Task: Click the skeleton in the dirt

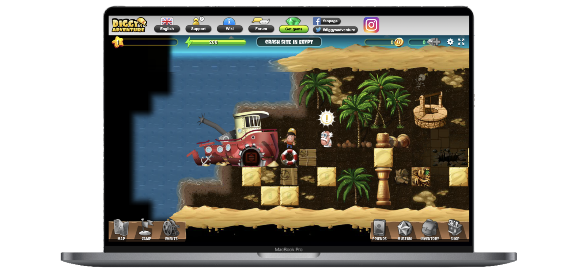Action: pyautogui.click(x=421, y=81)
